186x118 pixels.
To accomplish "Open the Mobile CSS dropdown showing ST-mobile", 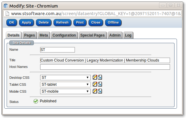I will pos(65,91).
